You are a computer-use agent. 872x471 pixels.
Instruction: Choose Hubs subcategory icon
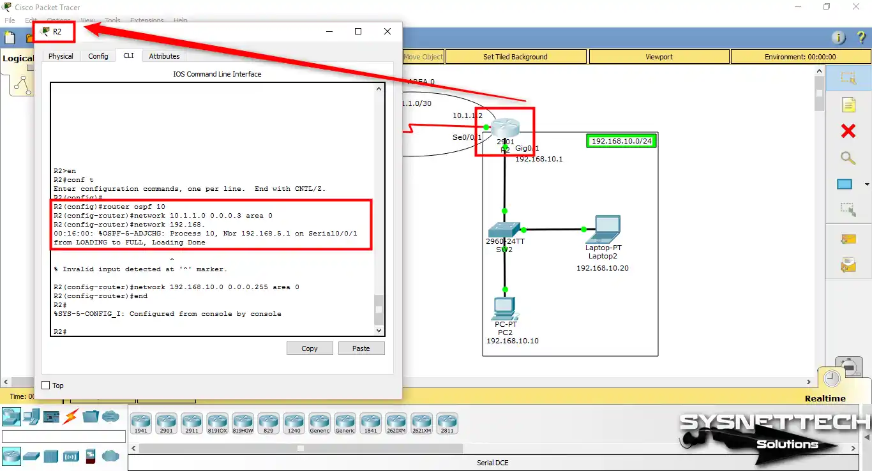(51, 456)
